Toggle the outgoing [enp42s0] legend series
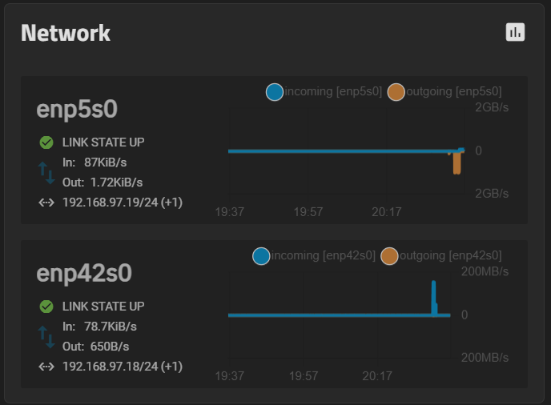Screen dimensions: 551x405 coord(441,255)
